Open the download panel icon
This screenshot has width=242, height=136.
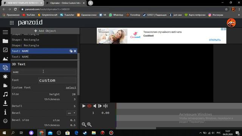click(x=5, y=103)
